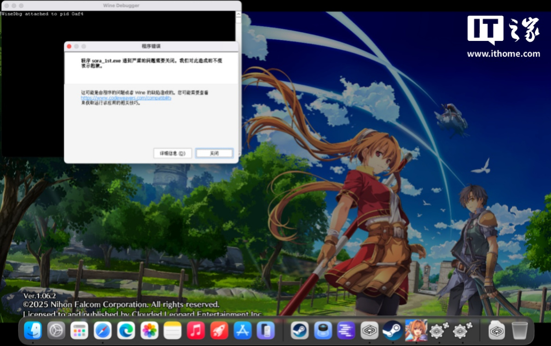Click the Wine Debugger title bar
Viewport: 551px width, 346px height.
(121, 6)
